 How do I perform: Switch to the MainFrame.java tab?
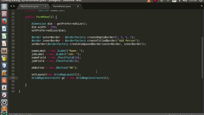tap(29, 6)
